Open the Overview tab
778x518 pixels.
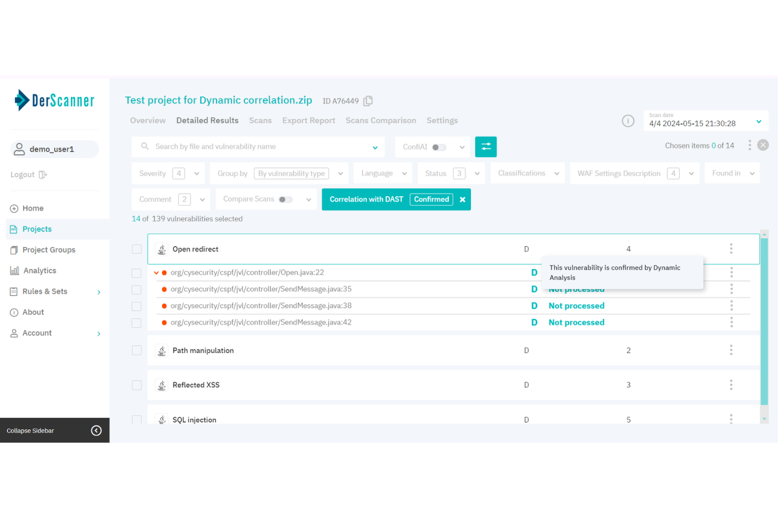pyautogui.click(x=148, y=120)
